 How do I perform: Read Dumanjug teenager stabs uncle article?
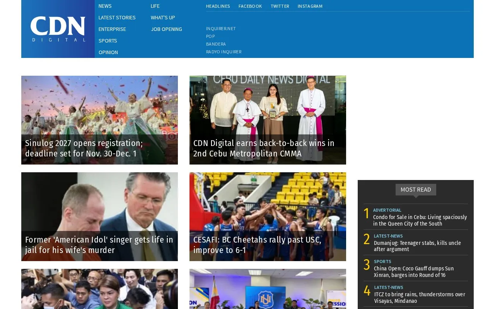click(417, 246)
